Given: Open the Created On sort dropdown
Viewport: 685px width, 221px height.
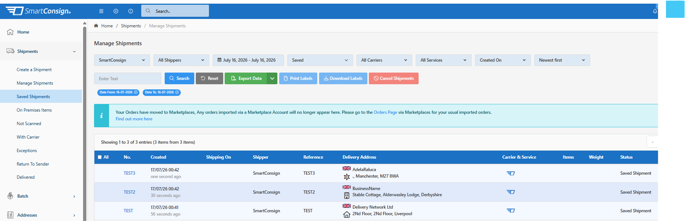Looking at the screenshot, I should (x=503, y=60).
